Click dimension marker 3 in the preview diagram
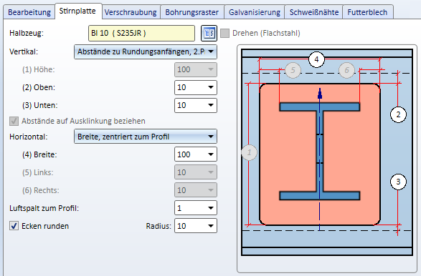Screen dimensions: 421x276 point(398,182)
